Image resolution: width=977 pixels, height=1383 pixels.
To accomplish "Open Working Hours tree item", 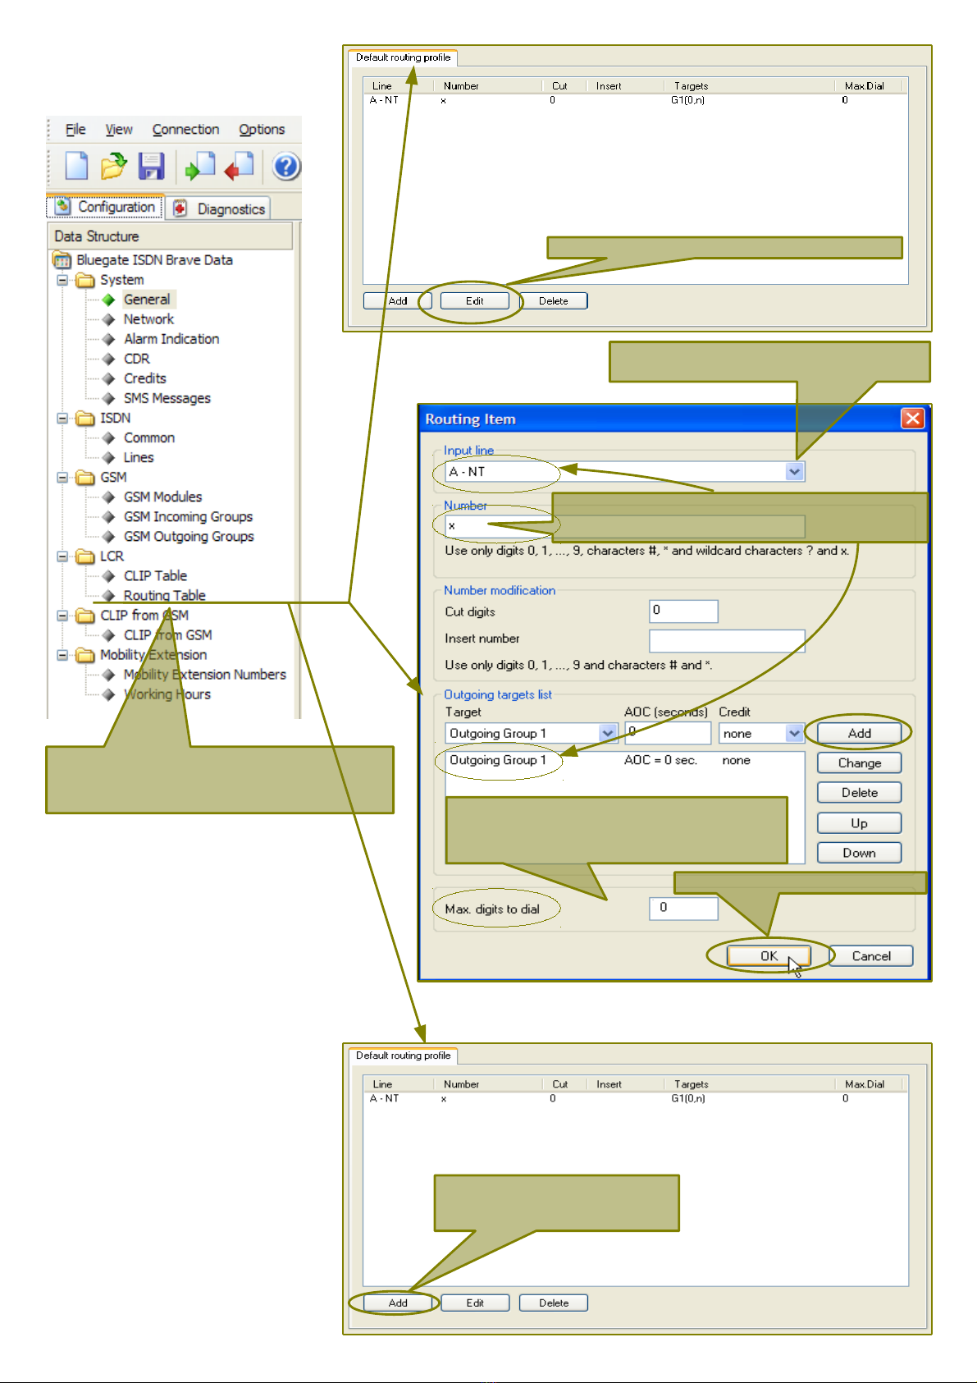I will tap(167, 694).
